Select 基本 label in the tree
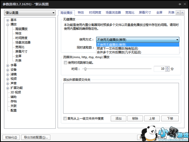 [14, 20]
